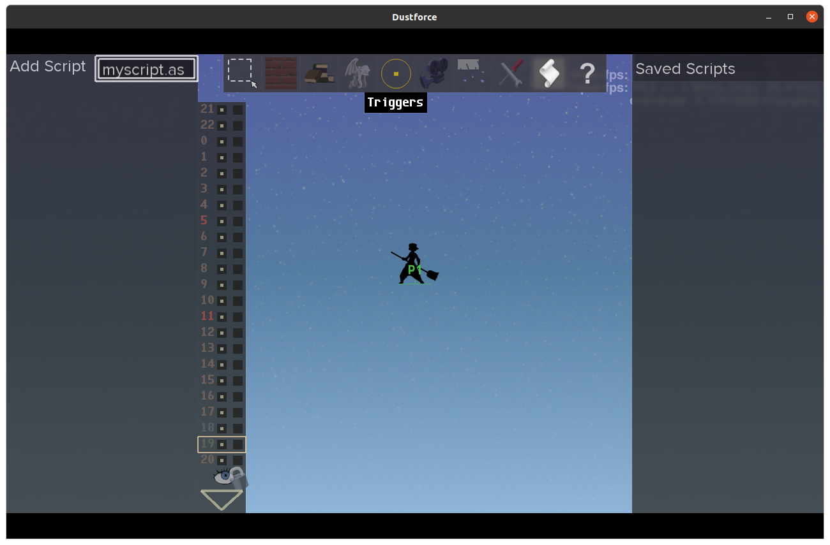Toggle the lock box of layer 1
830x545 pixels.
pyautogui.click(x=238, y=157)
